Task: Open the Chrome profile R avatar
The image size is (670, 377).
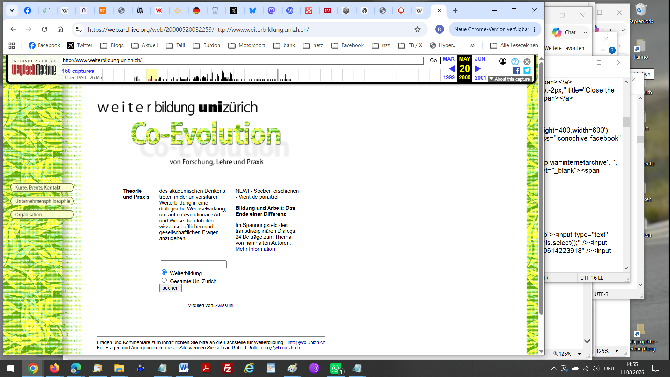Action: pyautogui.click(x=439, y=29)
